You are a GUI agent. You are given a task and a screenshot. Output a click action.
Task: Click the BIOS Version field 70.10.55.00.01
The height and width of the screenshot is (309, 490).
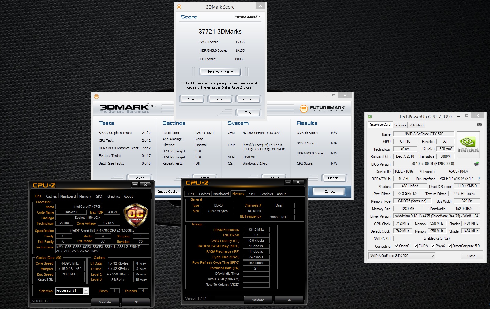[432, 164]
